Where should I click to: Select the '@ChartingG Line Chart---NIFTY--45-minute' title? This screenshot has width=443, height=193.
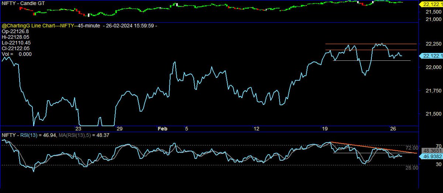51,26
